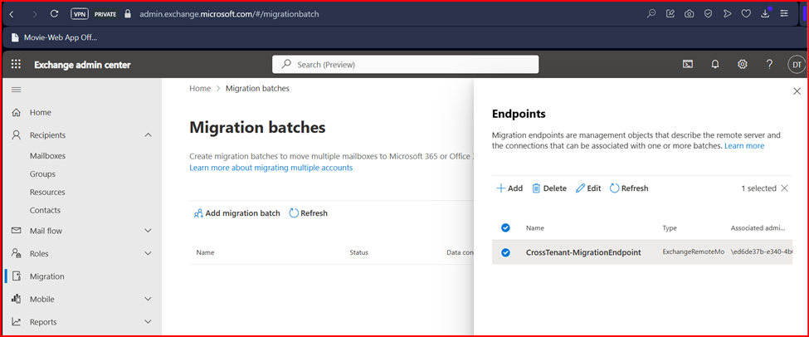This screenshot has height=337, width=809.
Task: Uncheck the CrossTenant-MigrationEndpoint row checkbox
Action: (505, 252)
